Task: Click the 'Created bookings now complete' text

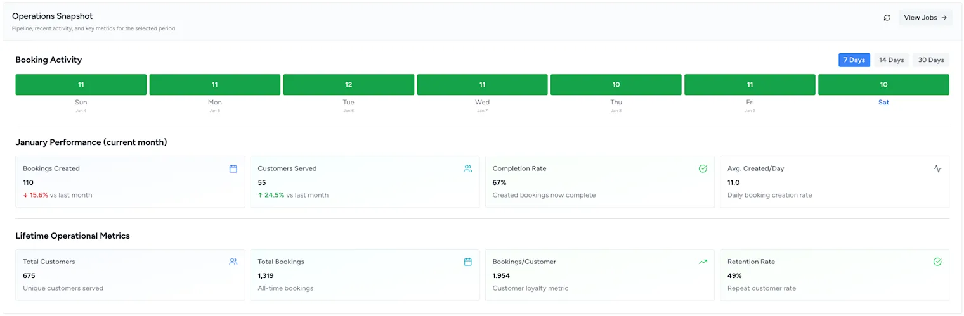Action: pos(544,195)
